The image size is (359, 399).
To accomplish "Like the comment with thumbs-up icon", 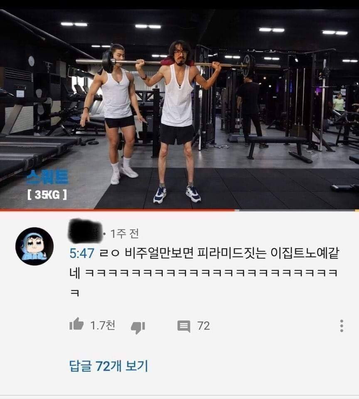I will click(x=76, y=325).
